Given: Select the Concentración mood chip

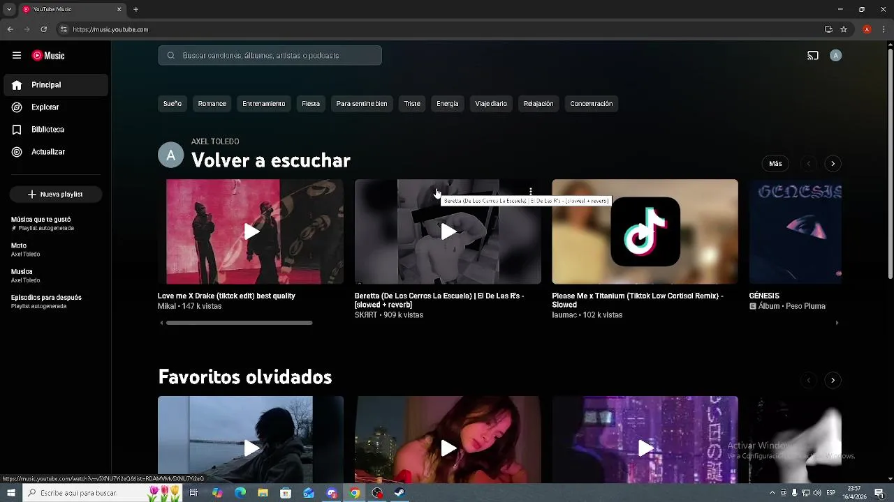Looking at the screenshot, I should [x=592, y=104].
